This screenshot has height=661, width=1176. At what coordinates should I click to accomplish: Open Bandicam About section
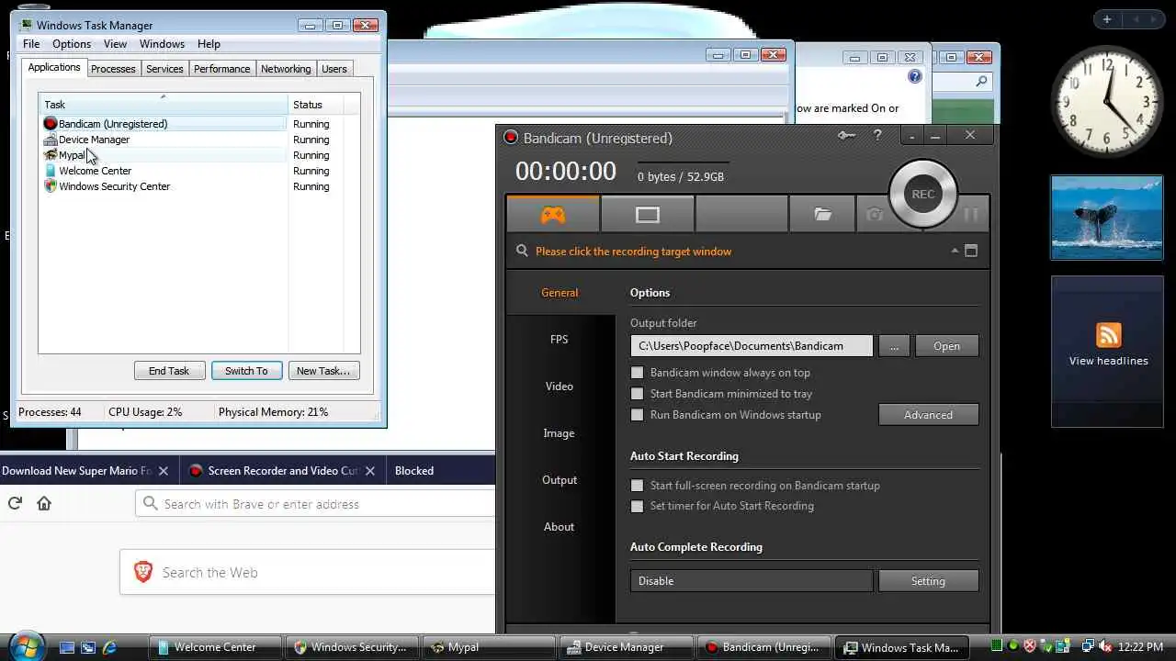point(560,526)
